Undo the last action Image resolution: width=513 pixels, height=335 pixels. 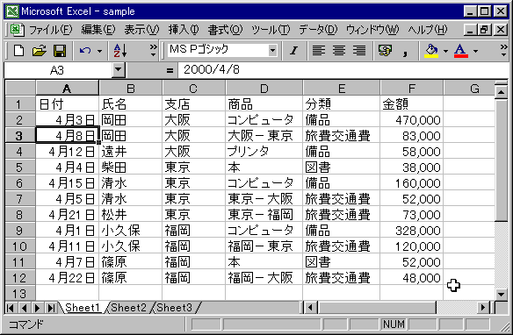pos(85,51)
